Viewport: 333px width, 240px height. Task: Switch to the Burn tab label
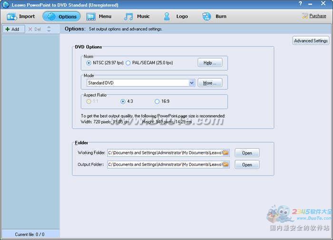pyautogui.click(x=221, y=16)
